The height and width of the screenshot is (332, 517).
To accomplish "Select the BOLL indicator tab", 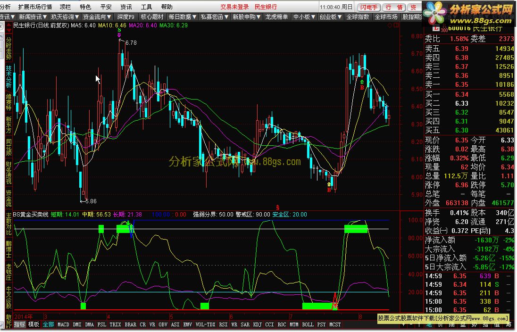I will click(x=308, y=324).
